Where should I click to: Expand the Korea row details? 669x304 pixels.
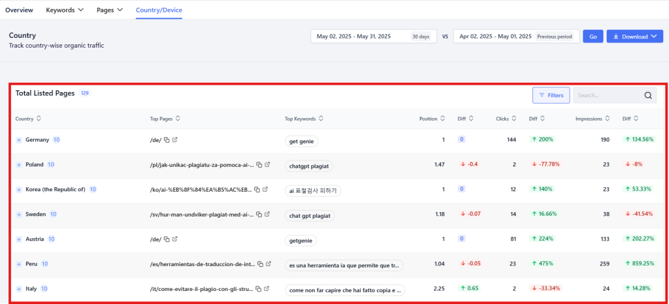click(19, 190)
